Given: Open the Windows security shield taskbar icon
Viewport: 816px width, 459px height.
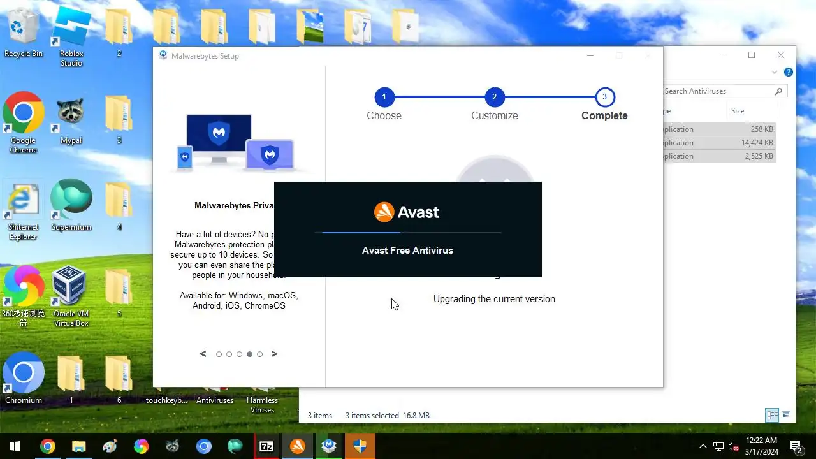Looking at the screenshot, I should pyautogui.click(x=360, y=446).
